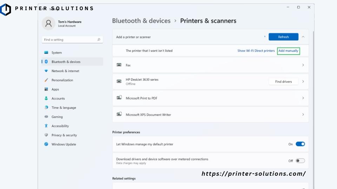Click Find drivers for HP DeskJet

tap(284, 82)
